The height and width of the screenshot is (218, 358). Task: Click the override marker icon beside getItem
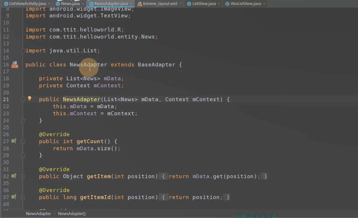pyautogui.click(x=14, y=176)
